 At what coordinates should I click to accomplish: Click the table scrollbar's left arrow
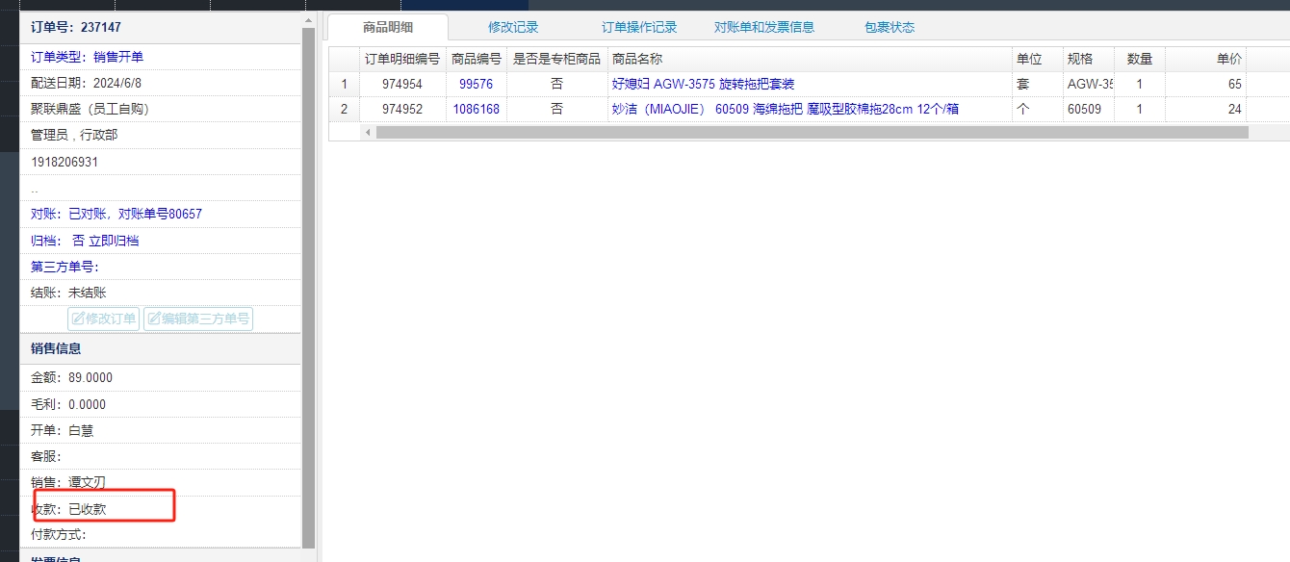pyautogui.click(x=368, y=132)
